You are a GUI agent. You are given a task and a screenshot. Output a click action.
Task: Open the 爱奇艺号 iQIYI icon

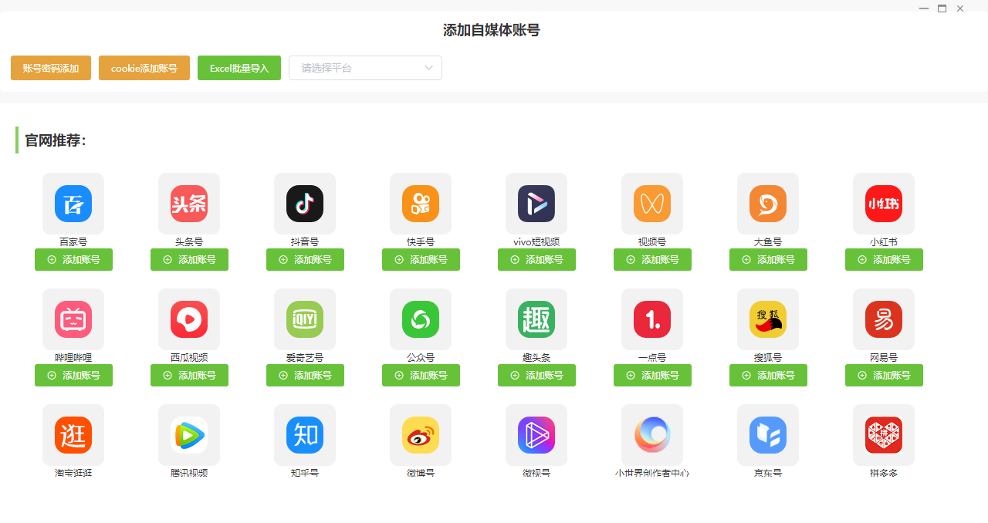(x=305, y=319)
